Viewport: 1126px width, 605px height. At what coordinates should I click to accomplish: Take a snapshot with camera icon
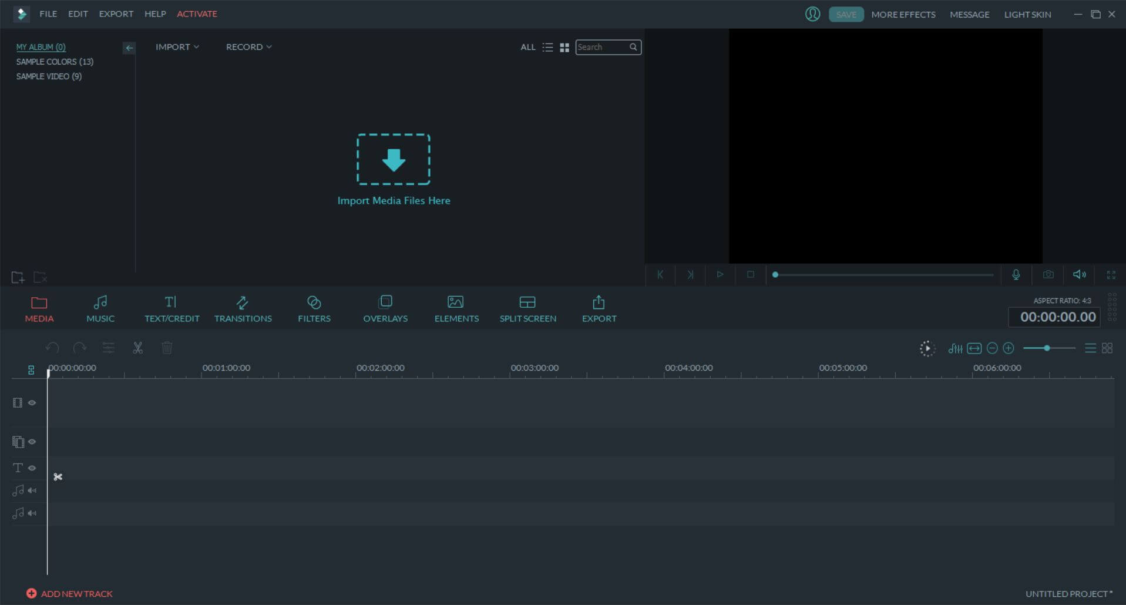click(1048, 274)
